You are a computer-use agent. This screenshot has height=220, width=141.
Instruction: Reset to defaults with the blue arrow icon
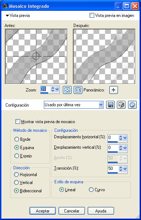coord(132,105)
